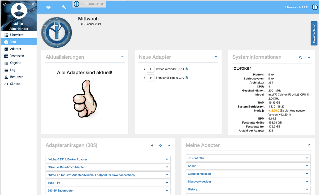Click the Objekte list icon

click(x=6, y=63)
